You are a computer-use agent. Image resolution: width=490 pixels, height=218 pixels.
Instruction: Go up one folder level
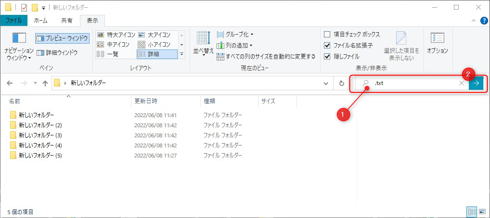(x=45, y=83)
